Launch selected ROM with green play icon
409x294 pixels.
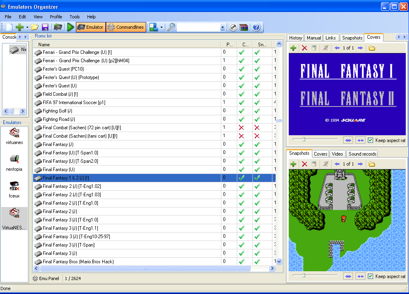point(70,27)
